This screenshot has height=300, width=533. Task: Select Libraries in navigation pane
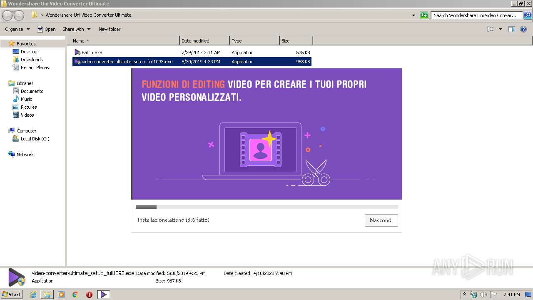[25, 83]
